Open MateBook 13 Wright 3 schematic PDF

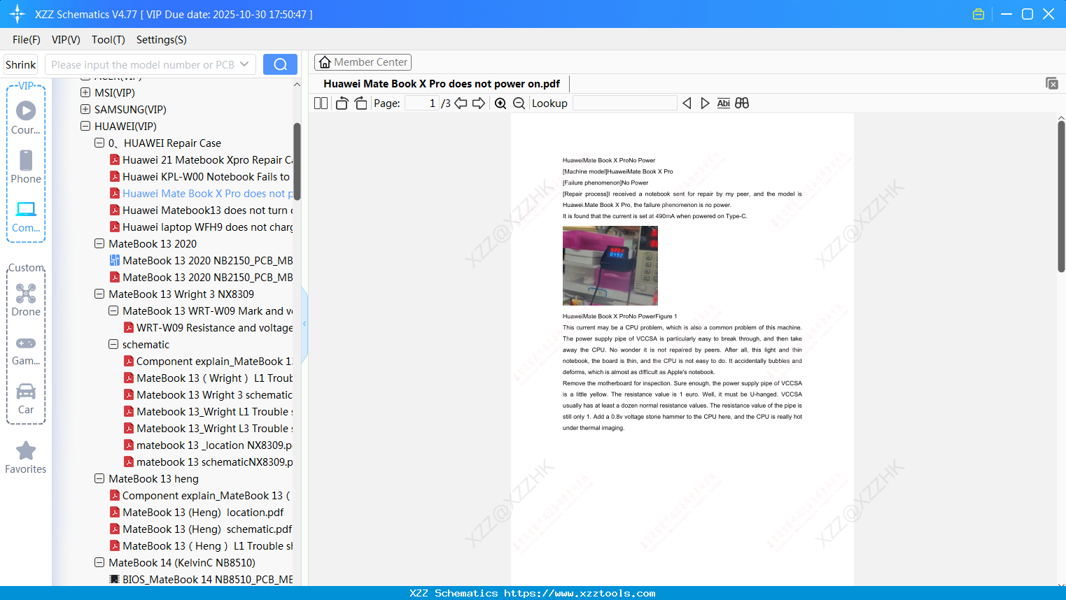tap(208, 395)
